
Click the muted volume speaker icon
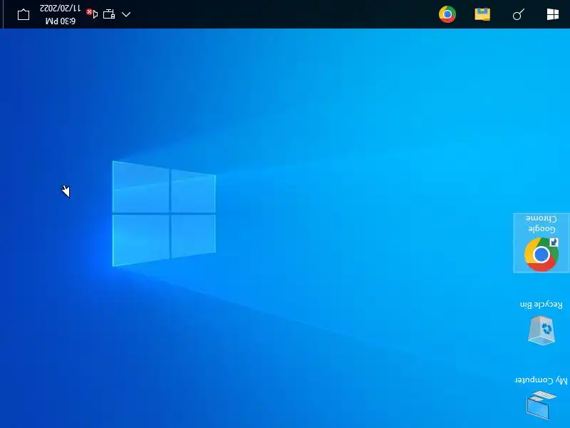coord(92,14)
